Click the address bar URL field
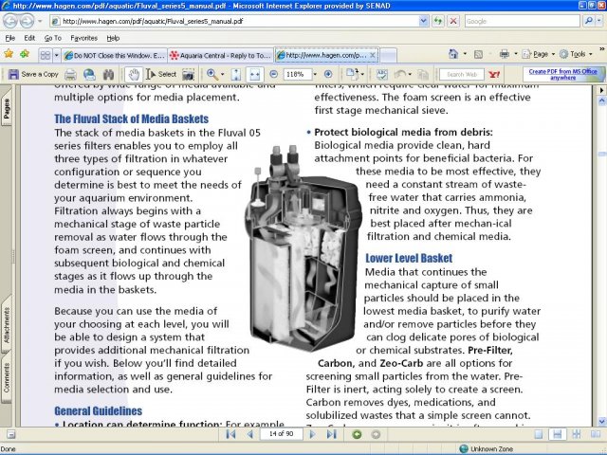The image size is (607, 455). [x=234, y=21]
